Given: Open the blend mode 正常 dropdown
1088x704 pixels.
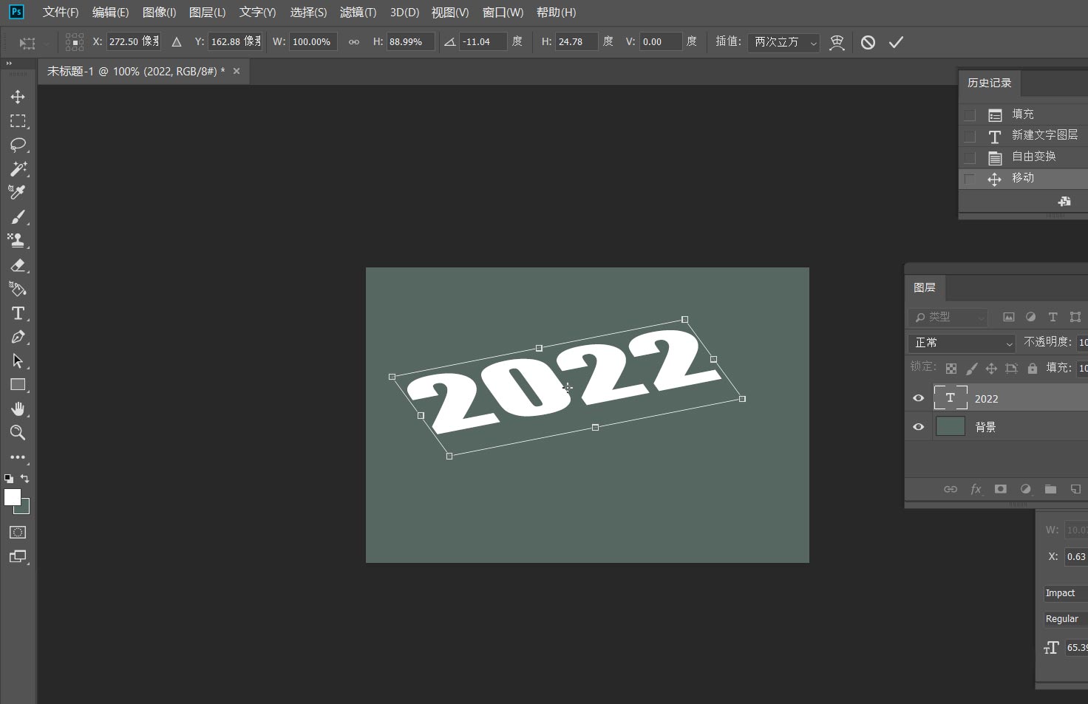Looking at the screenshot, I should pos(963,343).
